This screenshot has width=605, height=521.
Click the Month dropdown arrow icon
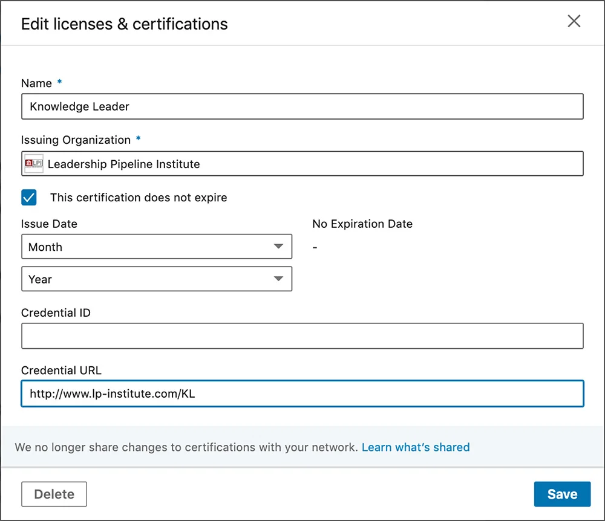click(x=278, y=247)
